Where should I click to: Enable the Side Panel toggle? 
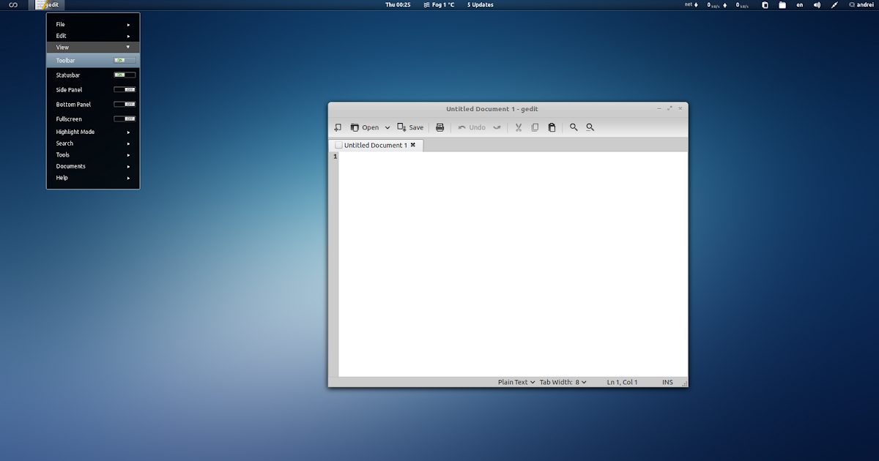click(x=125, y=89)
